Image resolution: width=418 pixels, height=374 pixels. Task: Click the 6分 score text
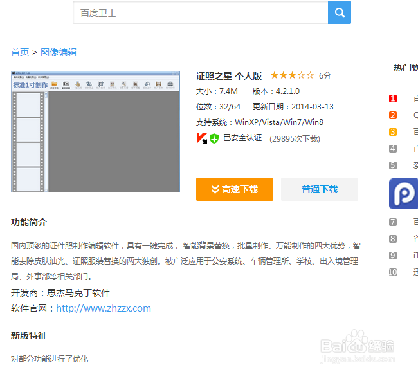pyautogui.click(x=325, y=76)
